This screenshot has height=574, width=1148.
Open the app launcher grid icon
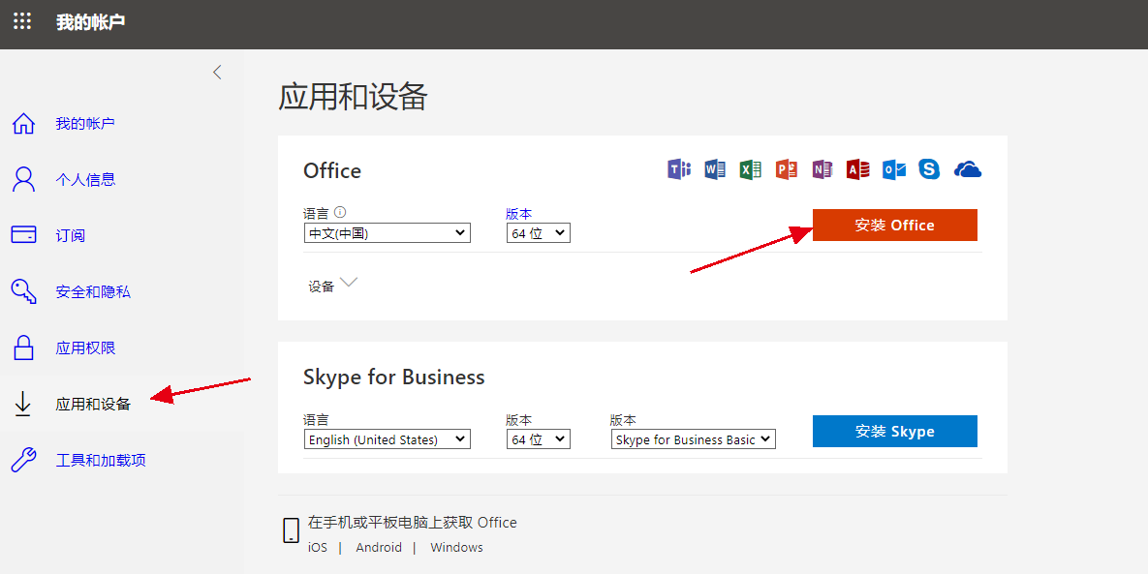22,21
